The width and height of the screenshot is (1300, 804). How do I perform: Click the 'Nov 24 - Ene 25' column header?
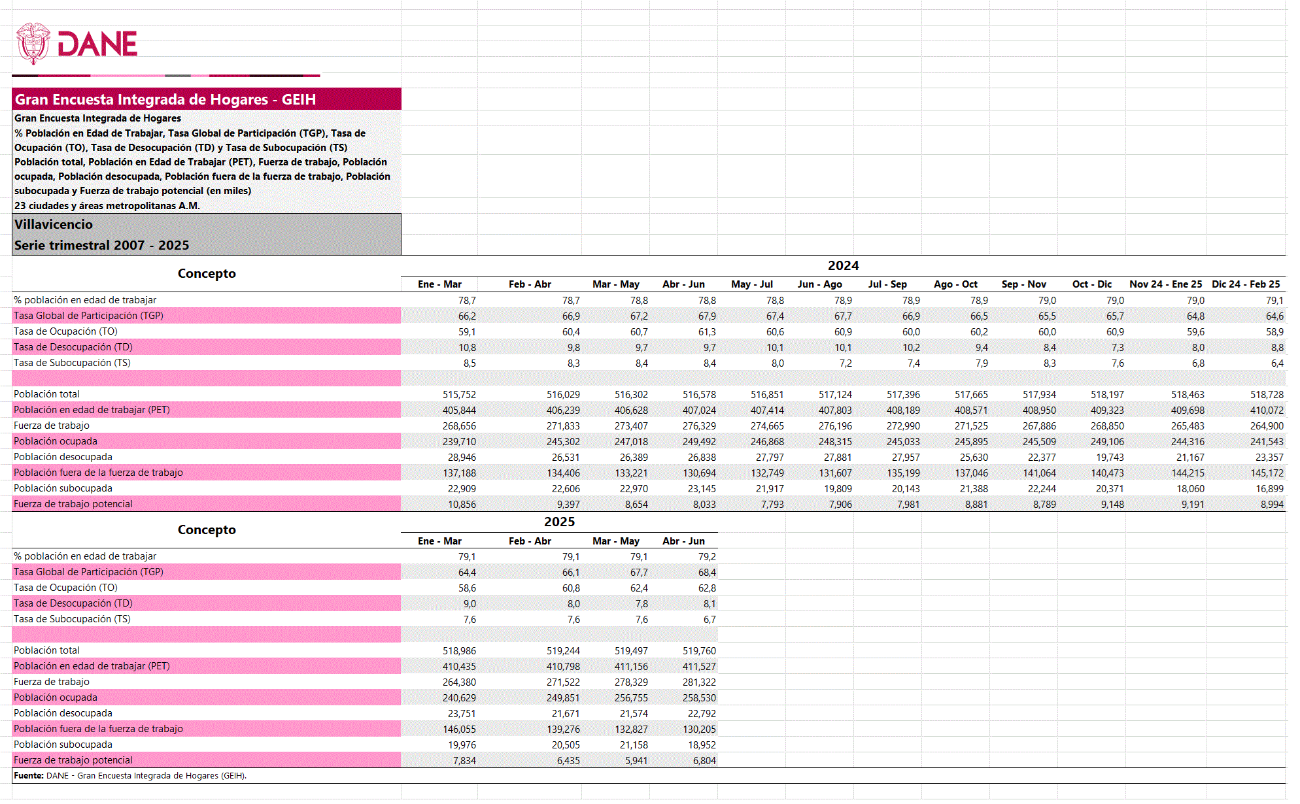pyautogui.click(x=1165, y=284)
